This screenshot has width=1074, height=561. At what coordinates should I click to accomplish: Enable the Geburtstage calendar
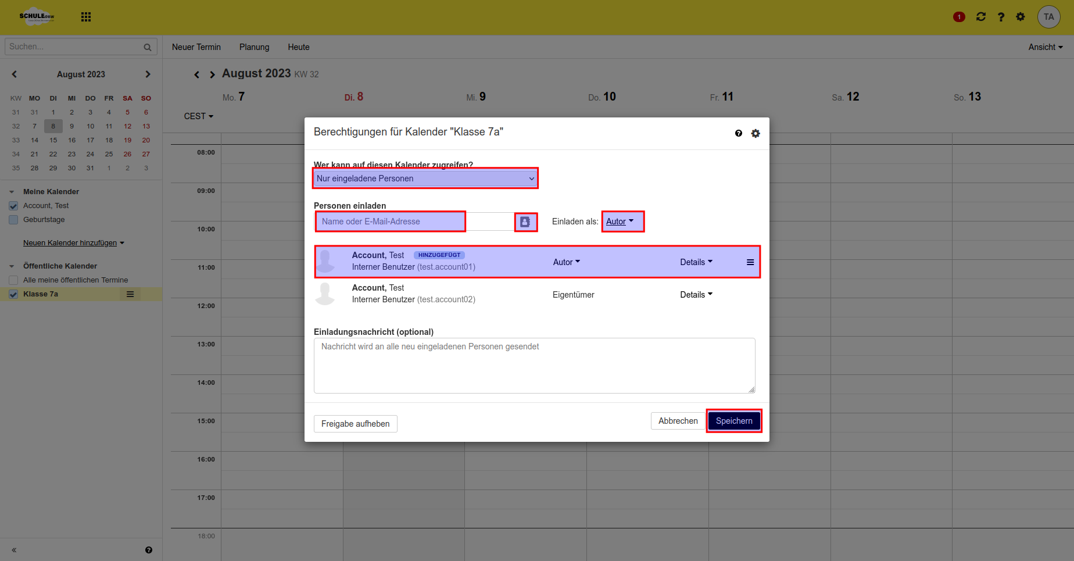[13, 219]
